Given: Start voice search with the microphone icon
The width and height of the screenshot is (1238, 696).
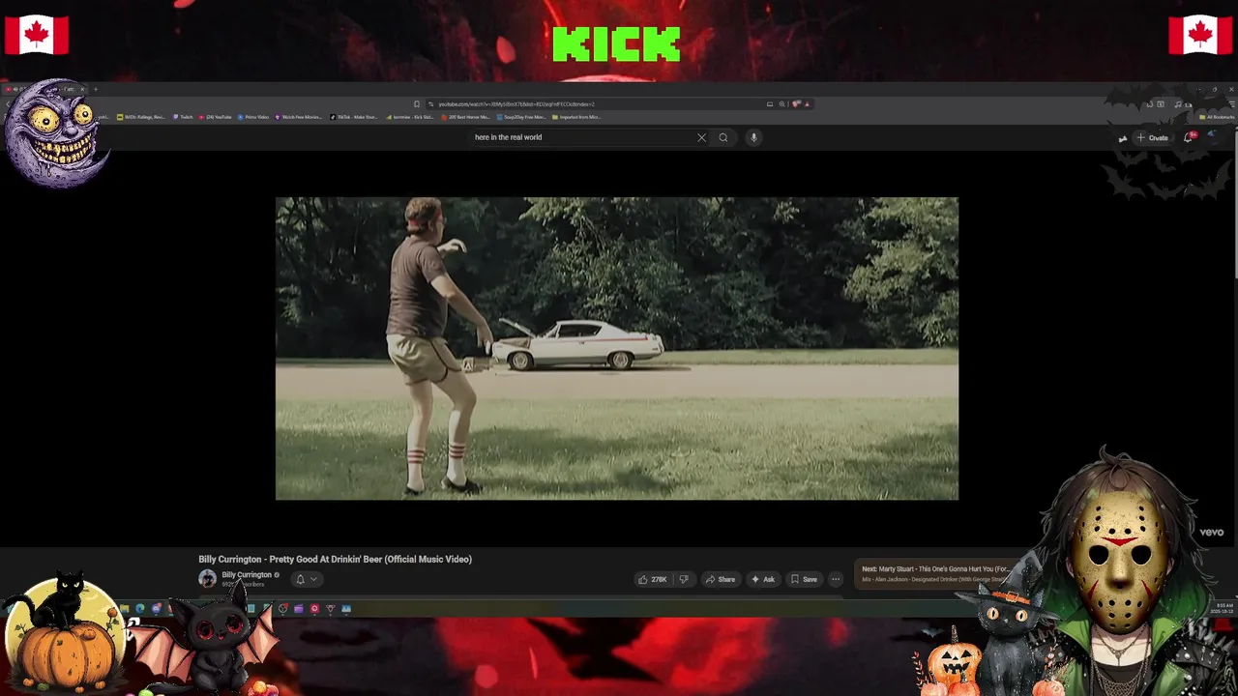Looking at the screenshot, I should coord(753,137).
